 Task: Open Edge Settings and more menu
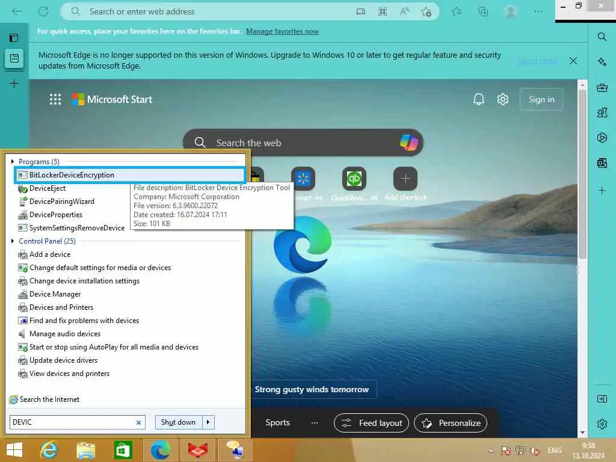click(538, 12)
